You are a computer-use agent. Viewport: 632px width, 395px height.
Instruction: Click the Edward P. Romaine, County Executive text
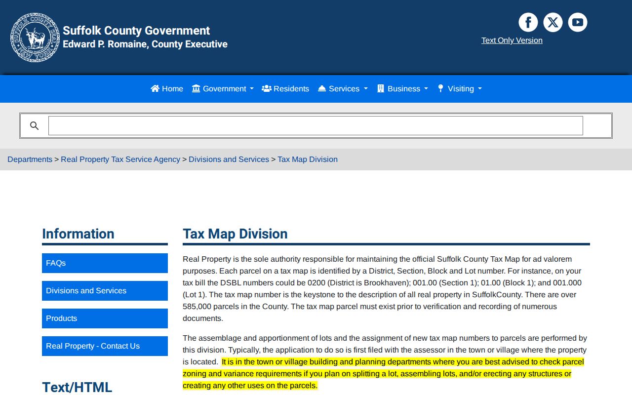[145, 44]
